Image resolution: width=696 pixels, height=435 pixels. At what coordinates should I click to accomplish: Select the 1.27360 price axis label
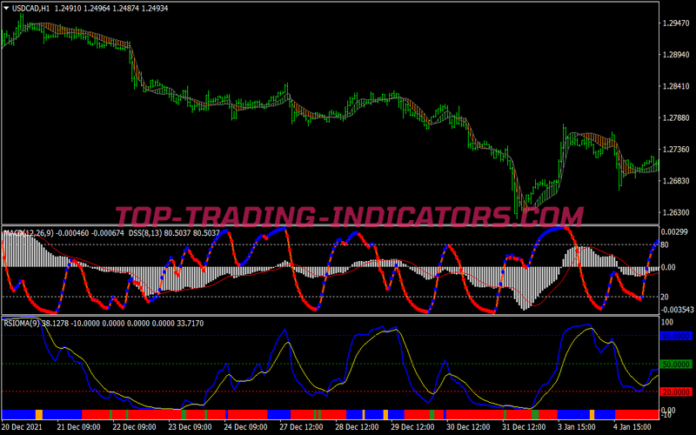(677, 150)
